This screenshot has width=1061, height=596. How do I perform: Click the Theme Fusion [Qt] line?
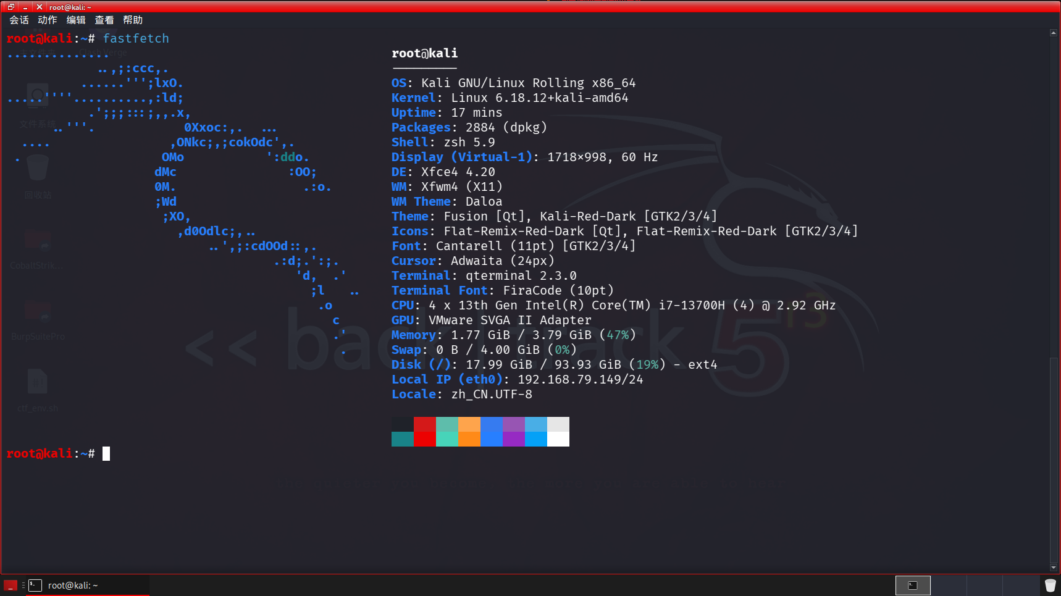pyautogui.click(x=554, y=216)
